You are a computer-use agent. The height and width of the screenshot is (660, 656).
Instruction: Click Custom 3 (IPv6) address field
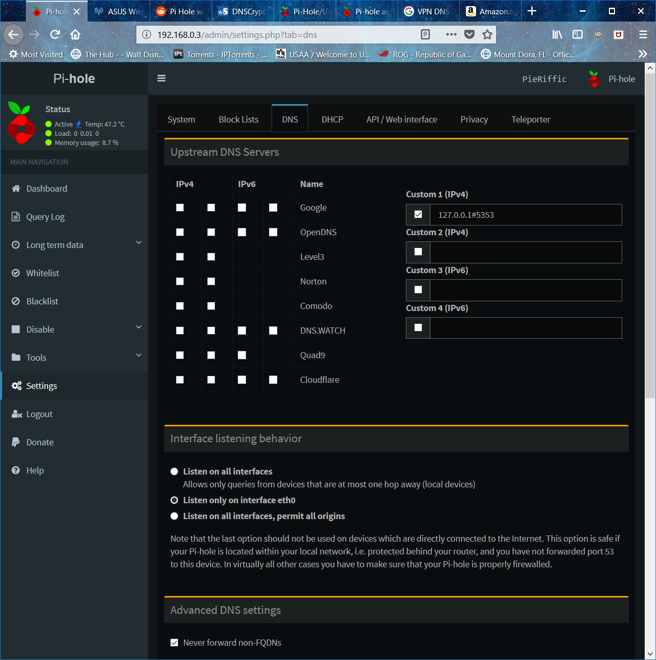526,290
